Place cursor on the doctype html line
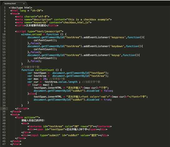 click(21, 8)
